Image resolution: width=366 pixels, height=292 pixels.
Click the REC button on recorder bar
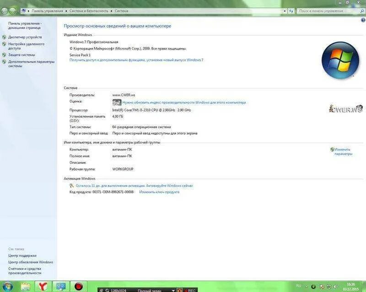[x=190, y=290]
